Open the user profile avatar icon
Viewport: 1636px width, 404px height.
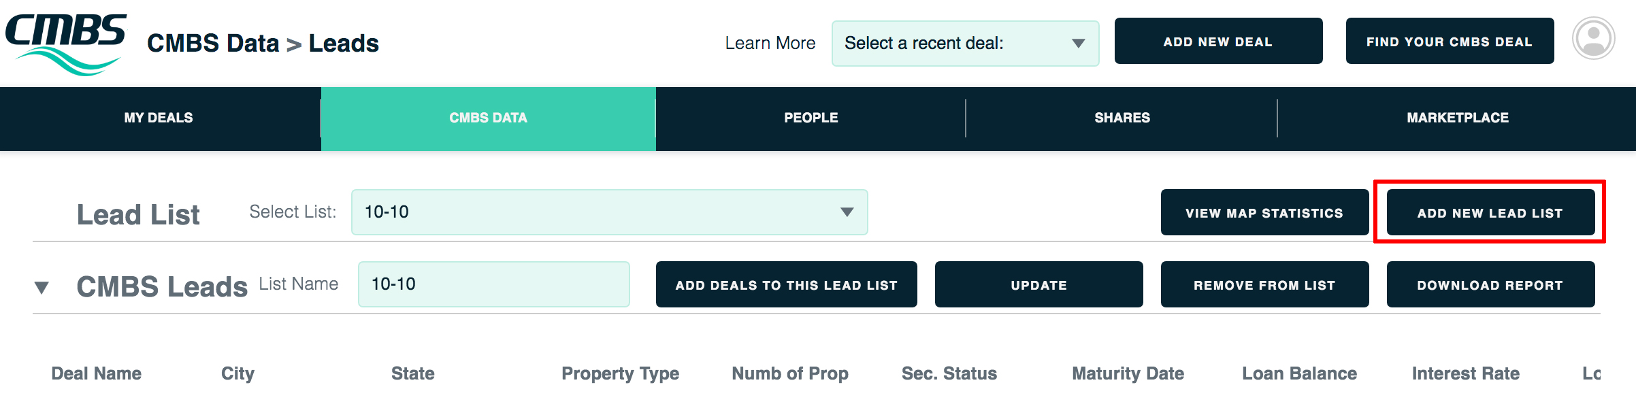(x=1593, y=39)
